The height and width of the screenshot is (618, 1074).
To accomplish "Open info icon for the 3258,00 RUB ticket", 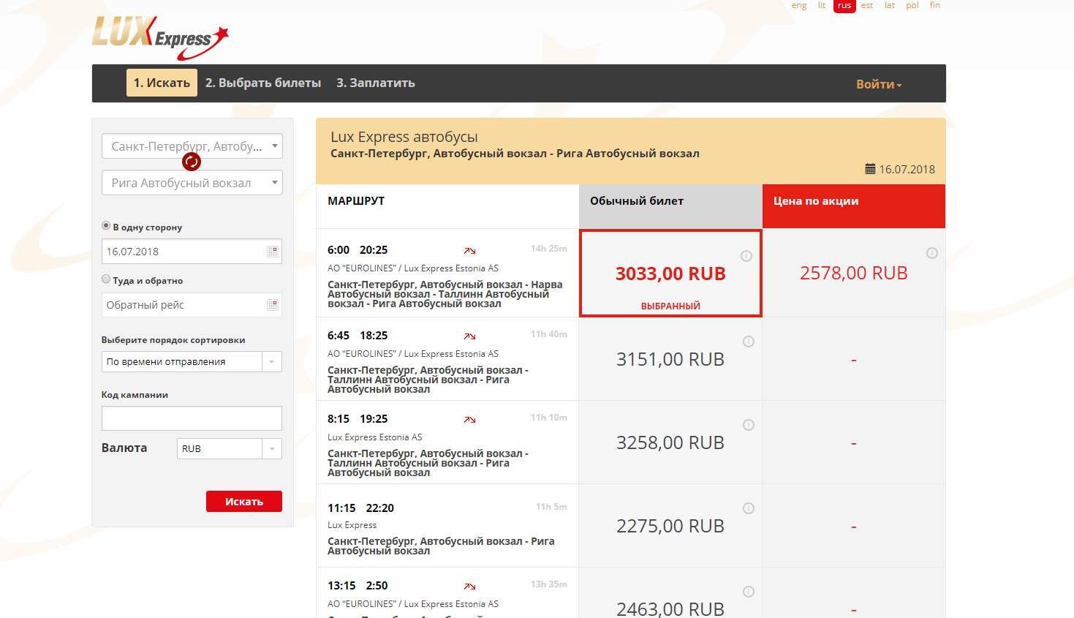I will click(749, 425).
